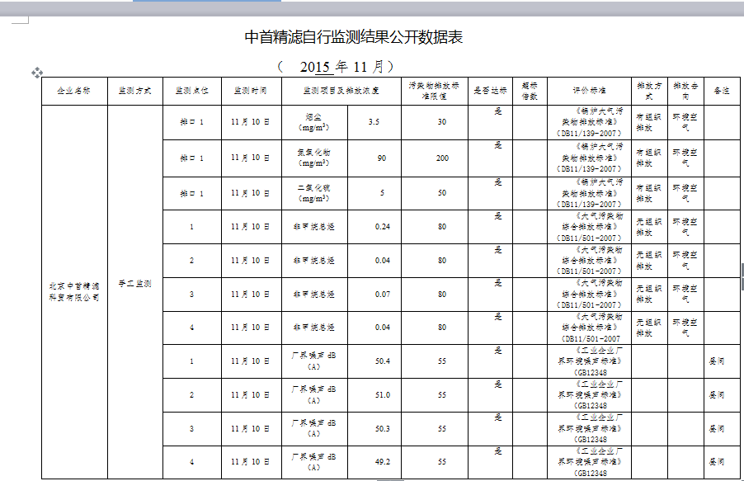Click 环境空气 in the 氮氧化物 row

coord(685,158)
